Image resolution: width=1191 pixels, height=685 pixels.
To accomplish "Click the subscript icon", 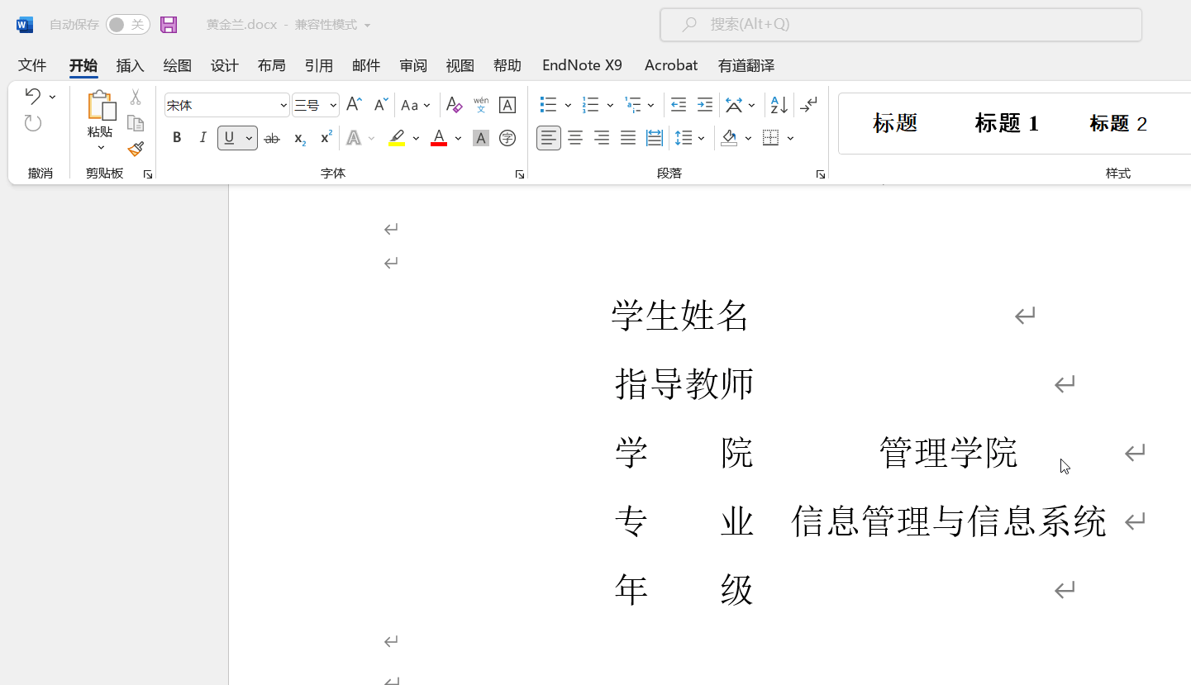I will click(x=298, y=137).
